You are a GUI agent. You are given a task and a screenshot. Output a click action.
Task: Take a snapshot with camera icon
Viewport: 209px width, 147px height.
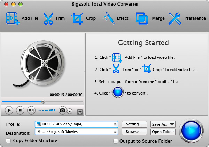pos(62,110)
